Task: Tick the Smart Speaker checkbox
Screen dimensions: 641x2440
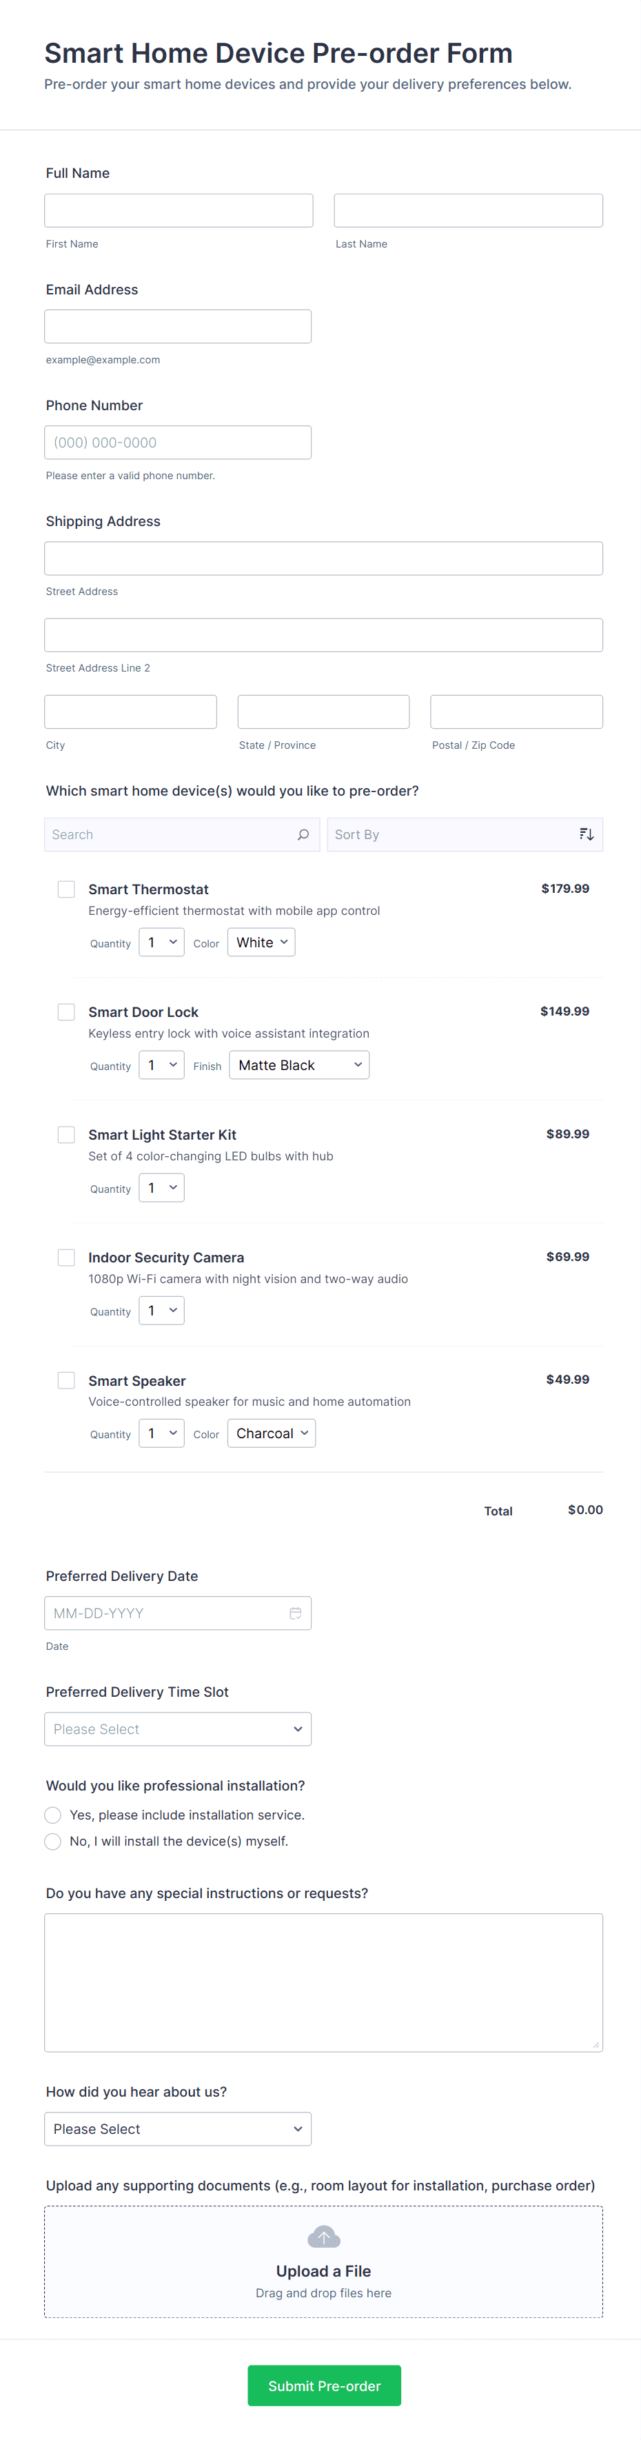Action: pos(66,1380)
